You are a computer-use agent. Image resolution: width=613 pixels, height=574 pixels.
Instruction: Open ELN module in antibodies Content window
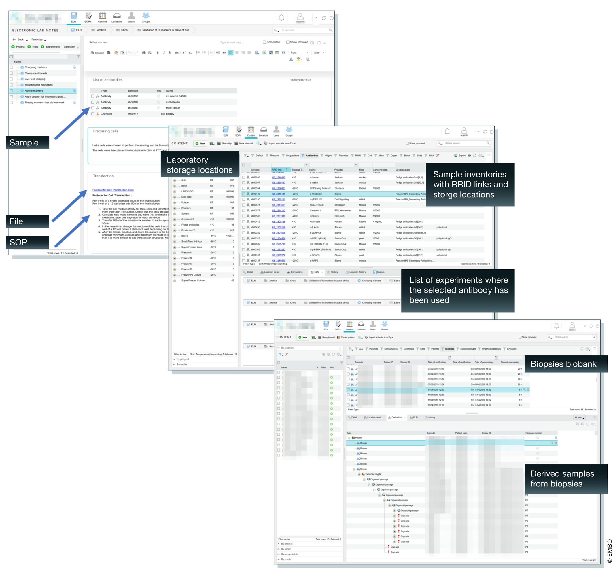coord(226,131)
